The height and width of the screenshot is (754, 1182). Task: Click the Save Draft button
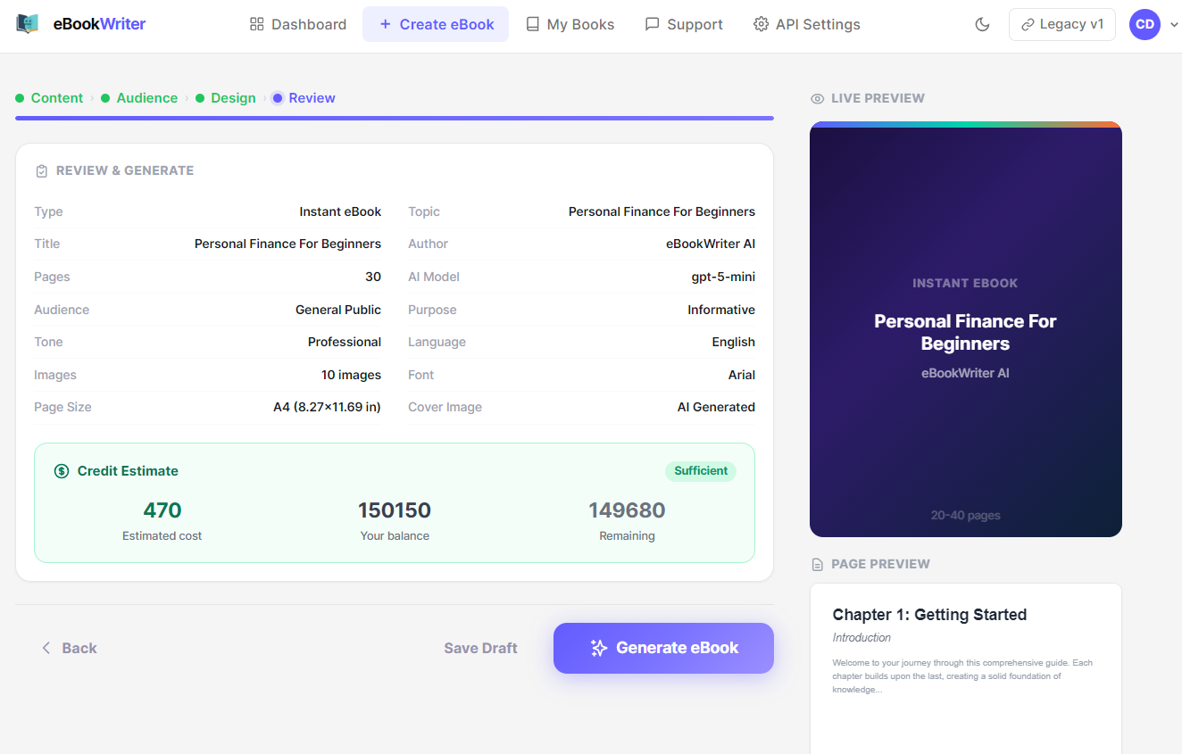point(480,648)
